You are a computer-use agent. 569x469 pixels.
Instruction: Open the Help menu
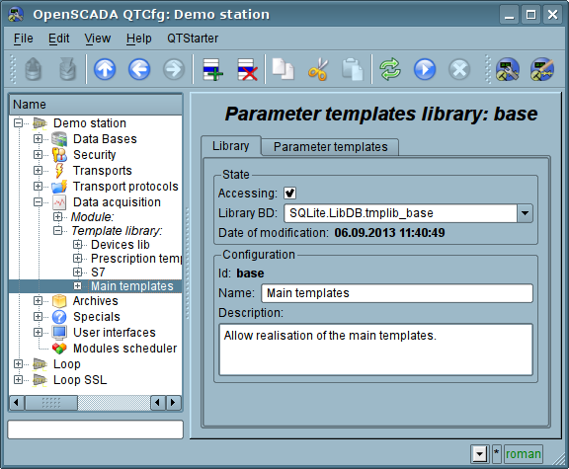click(x=138, y=39)
